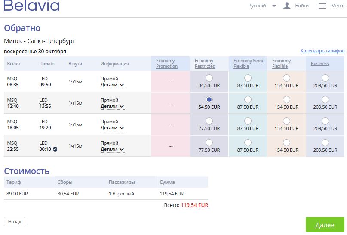This screenshot has width=347, height=235.
Task: Expand details for the 18:05 flight
Action: pyautogui.click(x=112, y=128)
